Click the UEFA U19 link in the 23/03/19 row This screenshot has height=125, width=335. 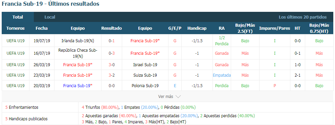(15, 75)
